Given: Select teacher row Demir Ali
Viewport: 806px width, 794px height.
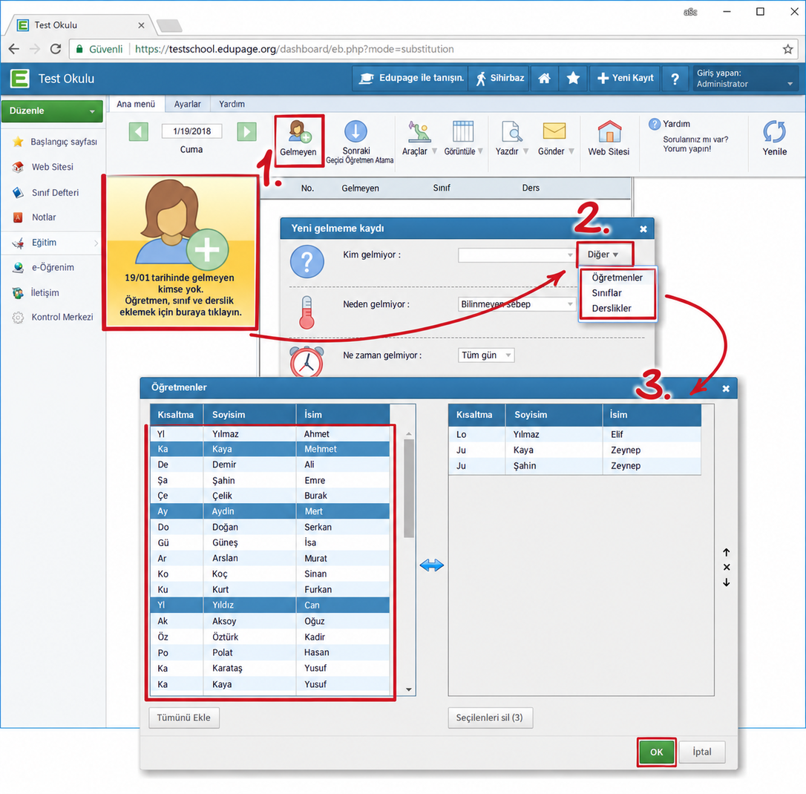Looking at the screenshot, I should coord(270,465).
